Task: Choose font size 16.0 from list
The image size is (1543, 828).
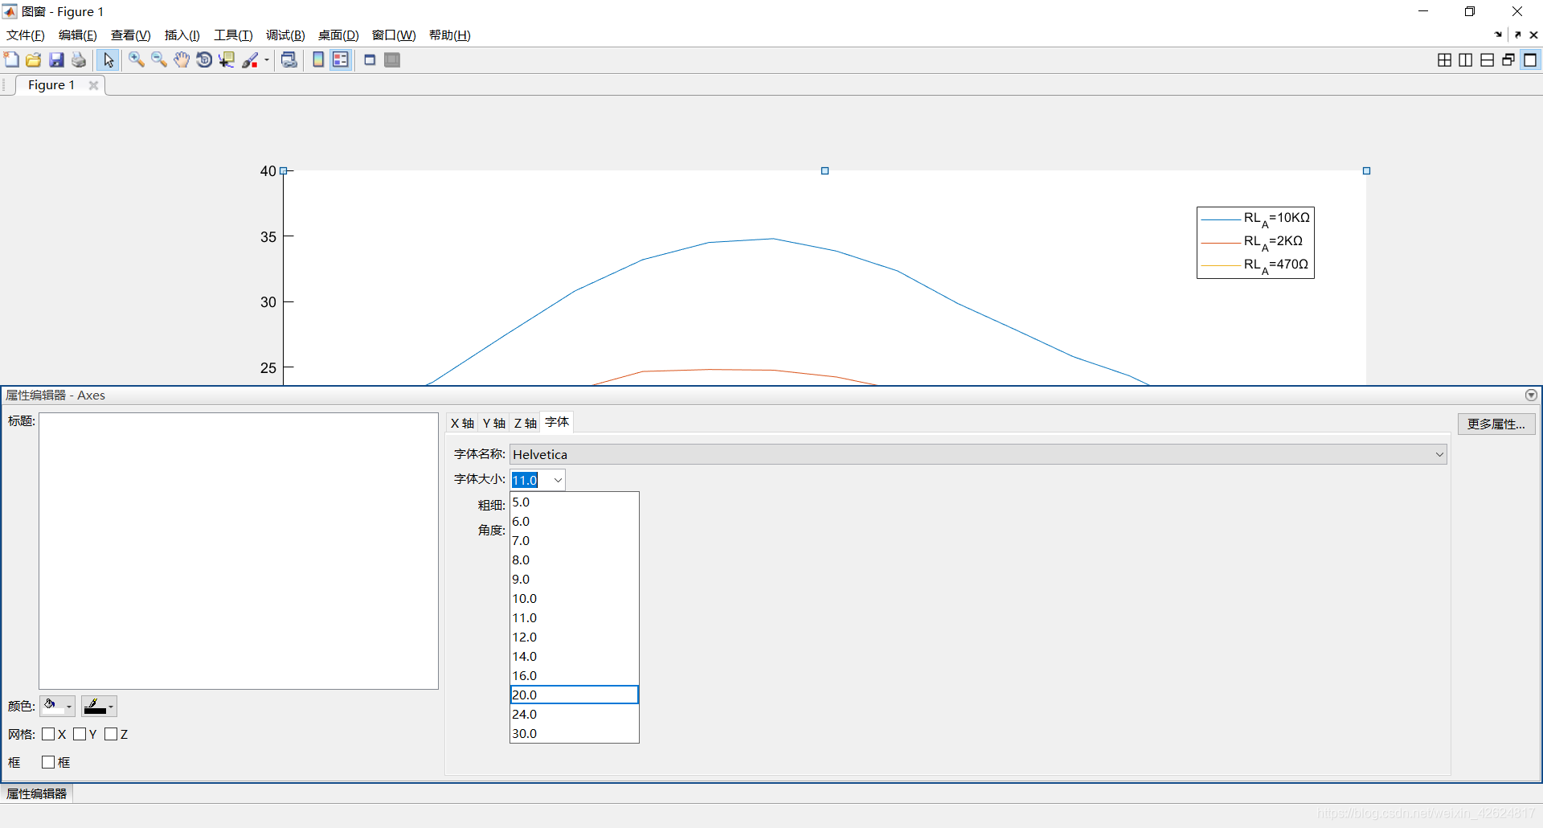Action: 574,676
